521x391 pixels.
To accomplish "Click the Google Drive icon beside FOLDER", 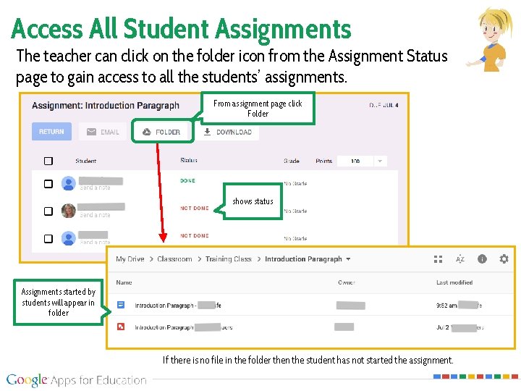I will click(x=146, y=132).
